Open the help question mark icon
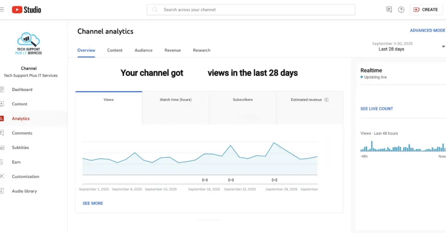 [x=401, y=10]
